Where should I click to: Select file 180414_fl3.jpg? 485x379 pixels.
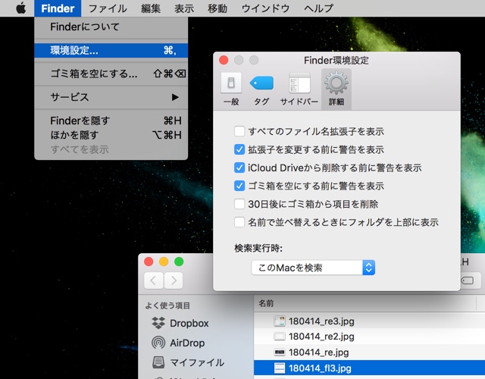(369, 368)
